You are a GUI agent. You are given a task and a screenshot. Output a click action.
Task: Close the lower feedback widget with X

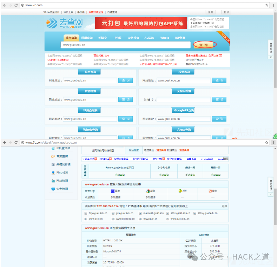pyautogui.click(x=271, y=195)
